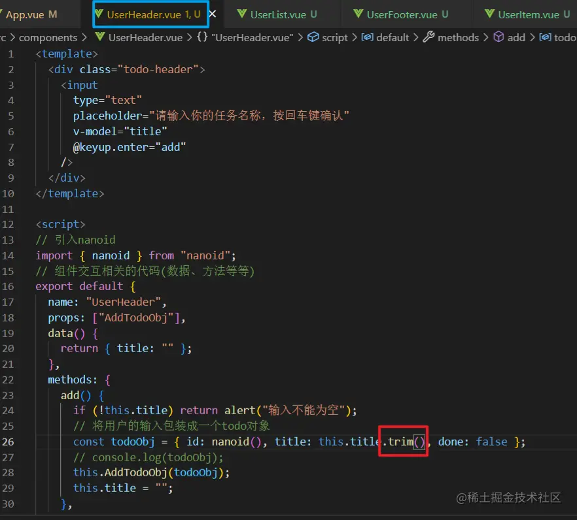Click line number 1 in the gutter
This screenshot has width=577, height=520.
click(10, 54)
